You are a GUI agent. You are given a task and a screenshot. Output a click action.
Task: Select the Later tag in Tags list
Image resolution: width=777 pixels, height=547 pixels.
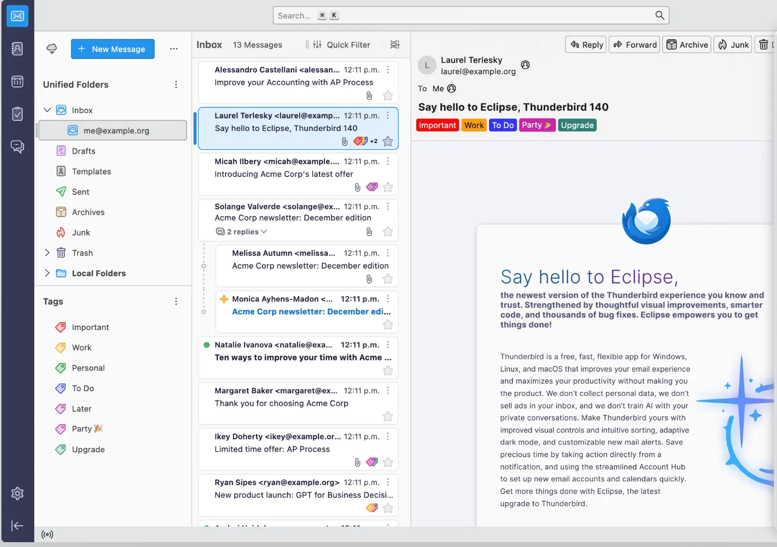pyautogui.click(x=112, y=409)
